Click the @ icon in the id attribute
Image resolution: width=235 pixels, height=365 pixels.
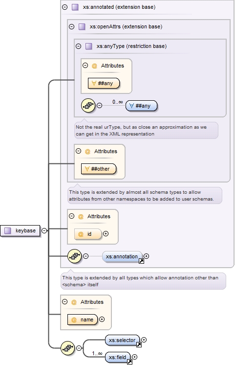[x=81, y=234]
